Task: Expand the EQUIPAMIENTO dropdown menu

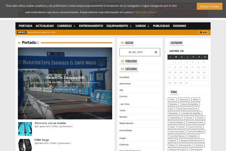Action: 119,26
